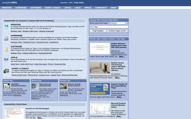
Task: Click 'Mehr' after SVG Rechnungen news
Action: click(40, 118)
